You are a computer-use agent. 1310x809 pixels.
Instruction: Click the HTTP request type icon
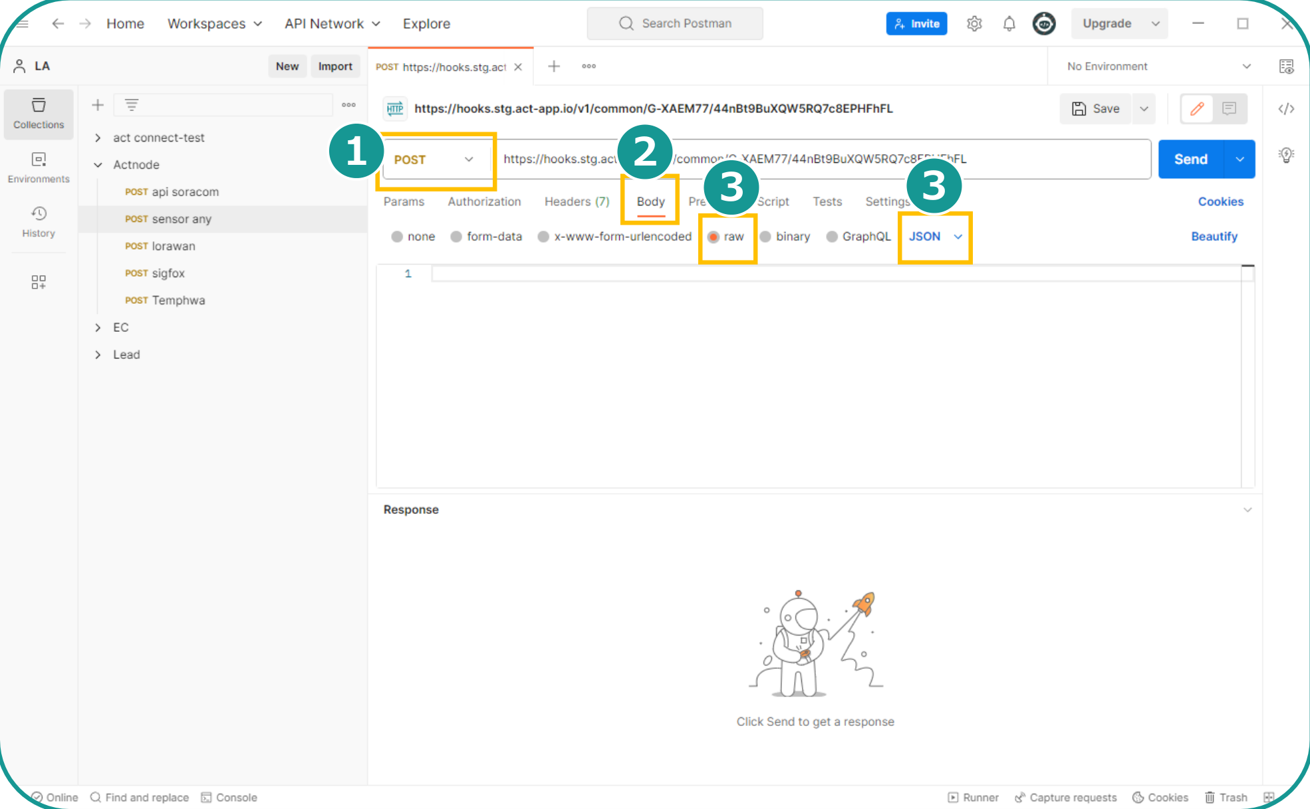point(395,108)
